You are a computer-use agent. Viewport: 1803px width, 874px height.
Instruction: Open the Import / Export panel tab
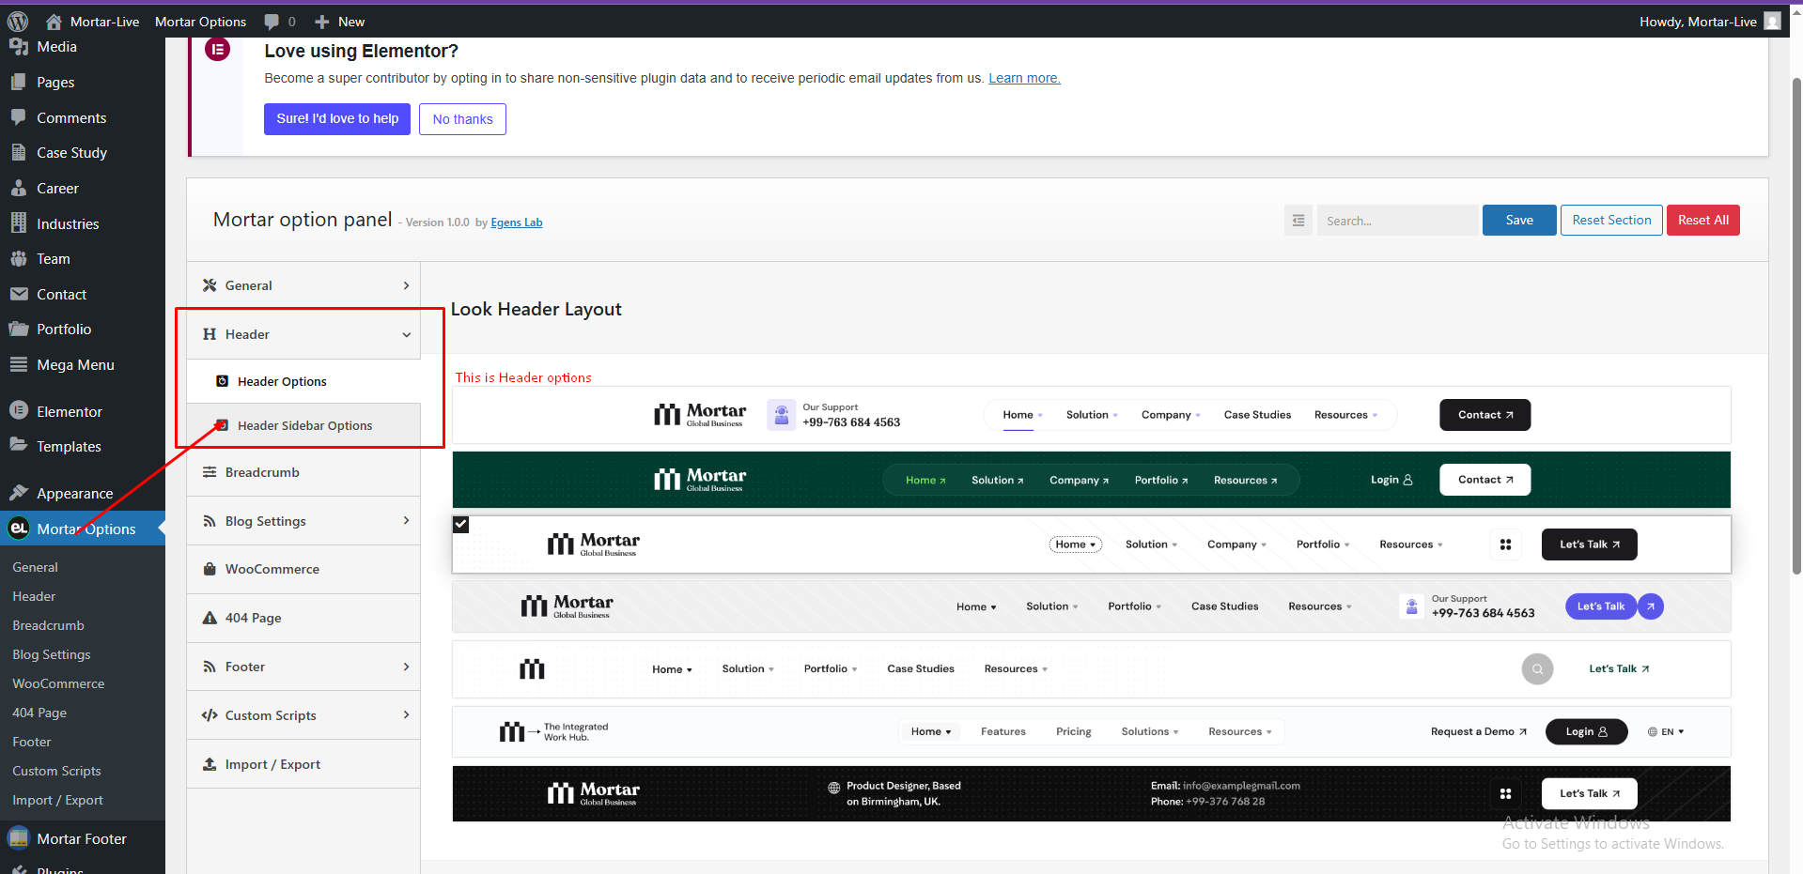[x=303, y=764]
